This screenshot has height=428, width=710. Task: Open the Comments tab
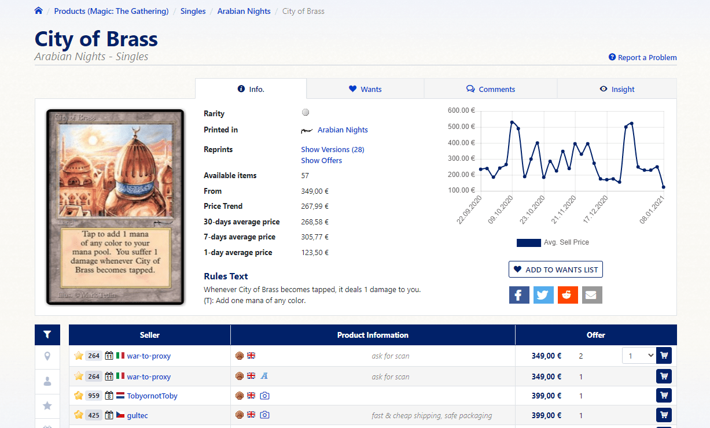[491, 89]
